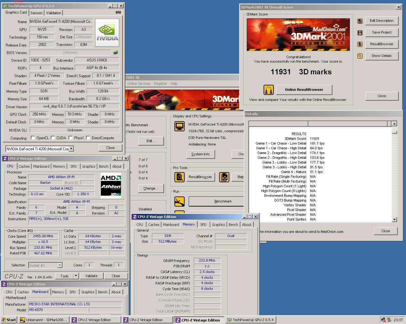Click the Edit Description button
This screenshot has width=406, height=324.
click(382, 21)
